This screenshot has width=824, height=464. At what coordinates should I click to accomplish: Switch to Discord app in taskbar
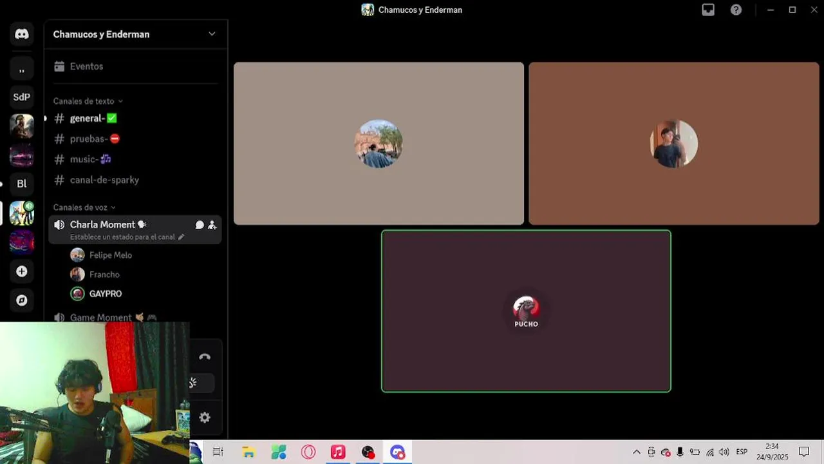pyautogui.click(x=398, y=452)
